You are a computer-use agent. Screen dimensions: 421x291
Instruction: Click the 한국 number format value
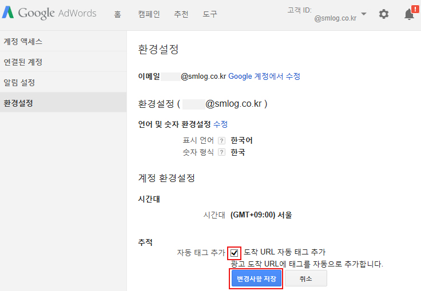(238, 152)
